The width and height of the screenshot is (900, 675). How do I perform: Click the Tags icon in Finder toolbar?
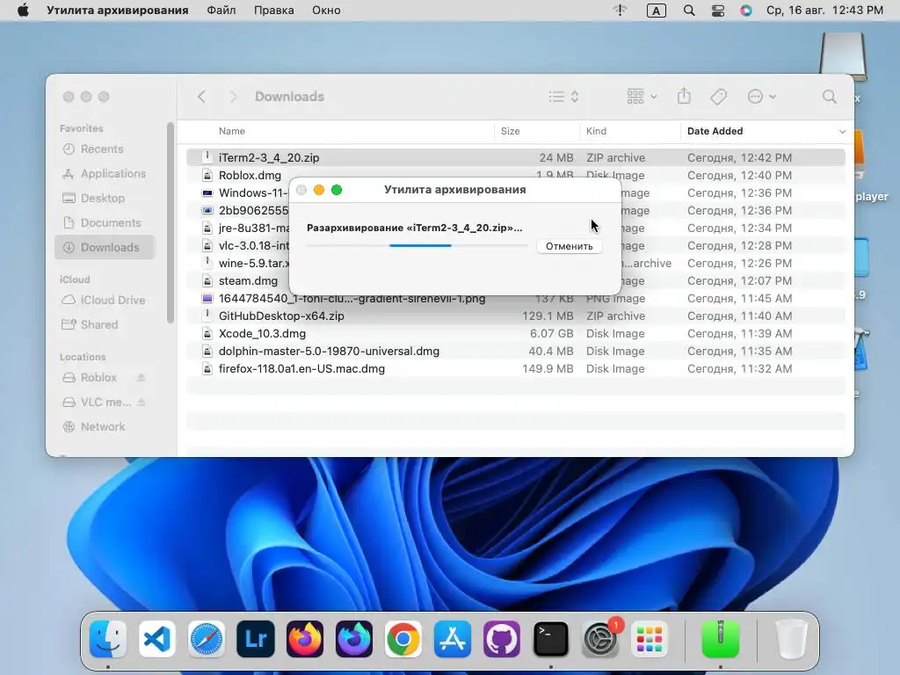tap(718, 97)
